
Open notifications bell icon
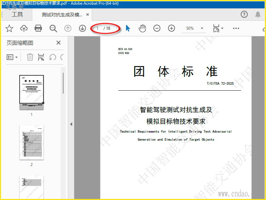pyautogui.click(x=258, y=14)
